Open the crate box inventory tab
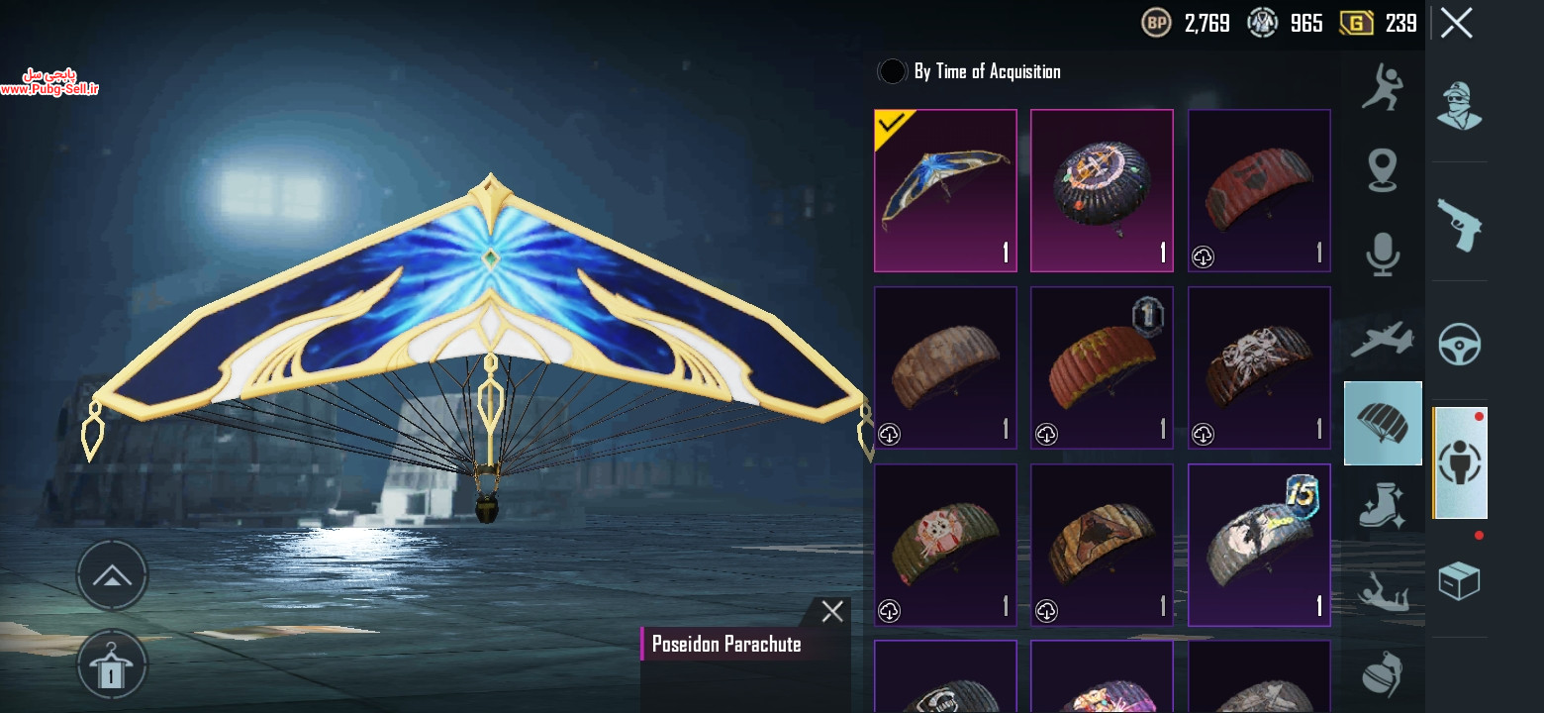The height and width of the screenshot is (713, 1544). pyautogui.click(x=1459, y=580)
